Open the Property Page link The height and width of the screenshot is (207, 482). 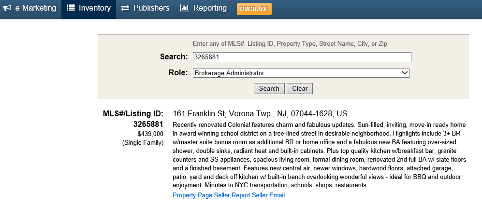pyautogui.click(x=192, y=195)
